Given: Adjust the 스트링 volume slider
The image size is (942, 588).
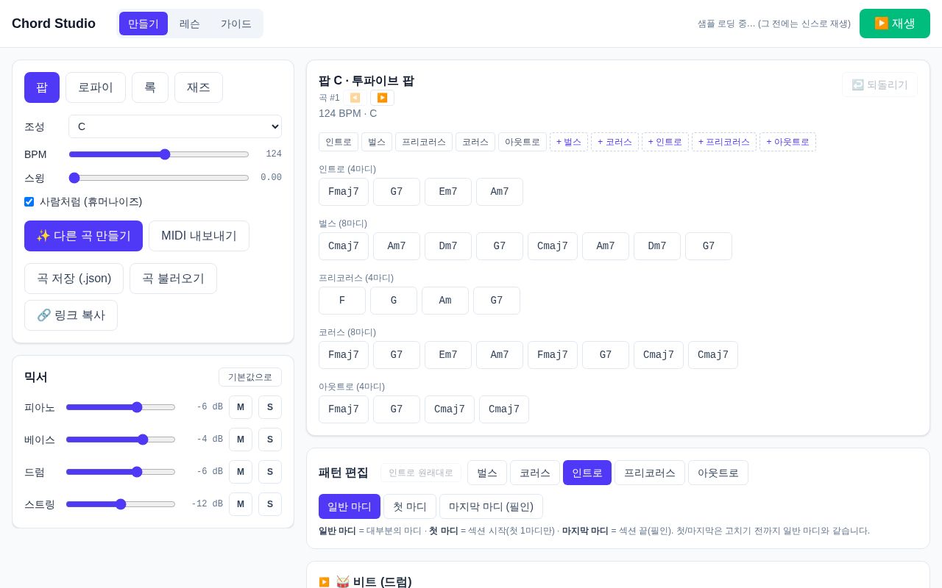Looking at the screenshot, I should click(x=121, y=504).
